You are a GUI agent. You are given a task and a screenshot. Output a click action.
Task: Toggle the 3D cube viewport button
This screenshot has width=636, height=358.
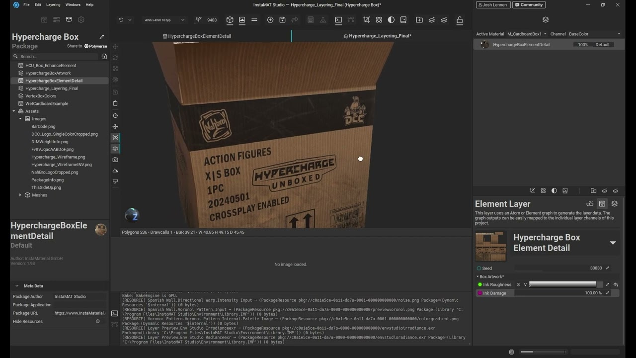click(x=230, y=20)
